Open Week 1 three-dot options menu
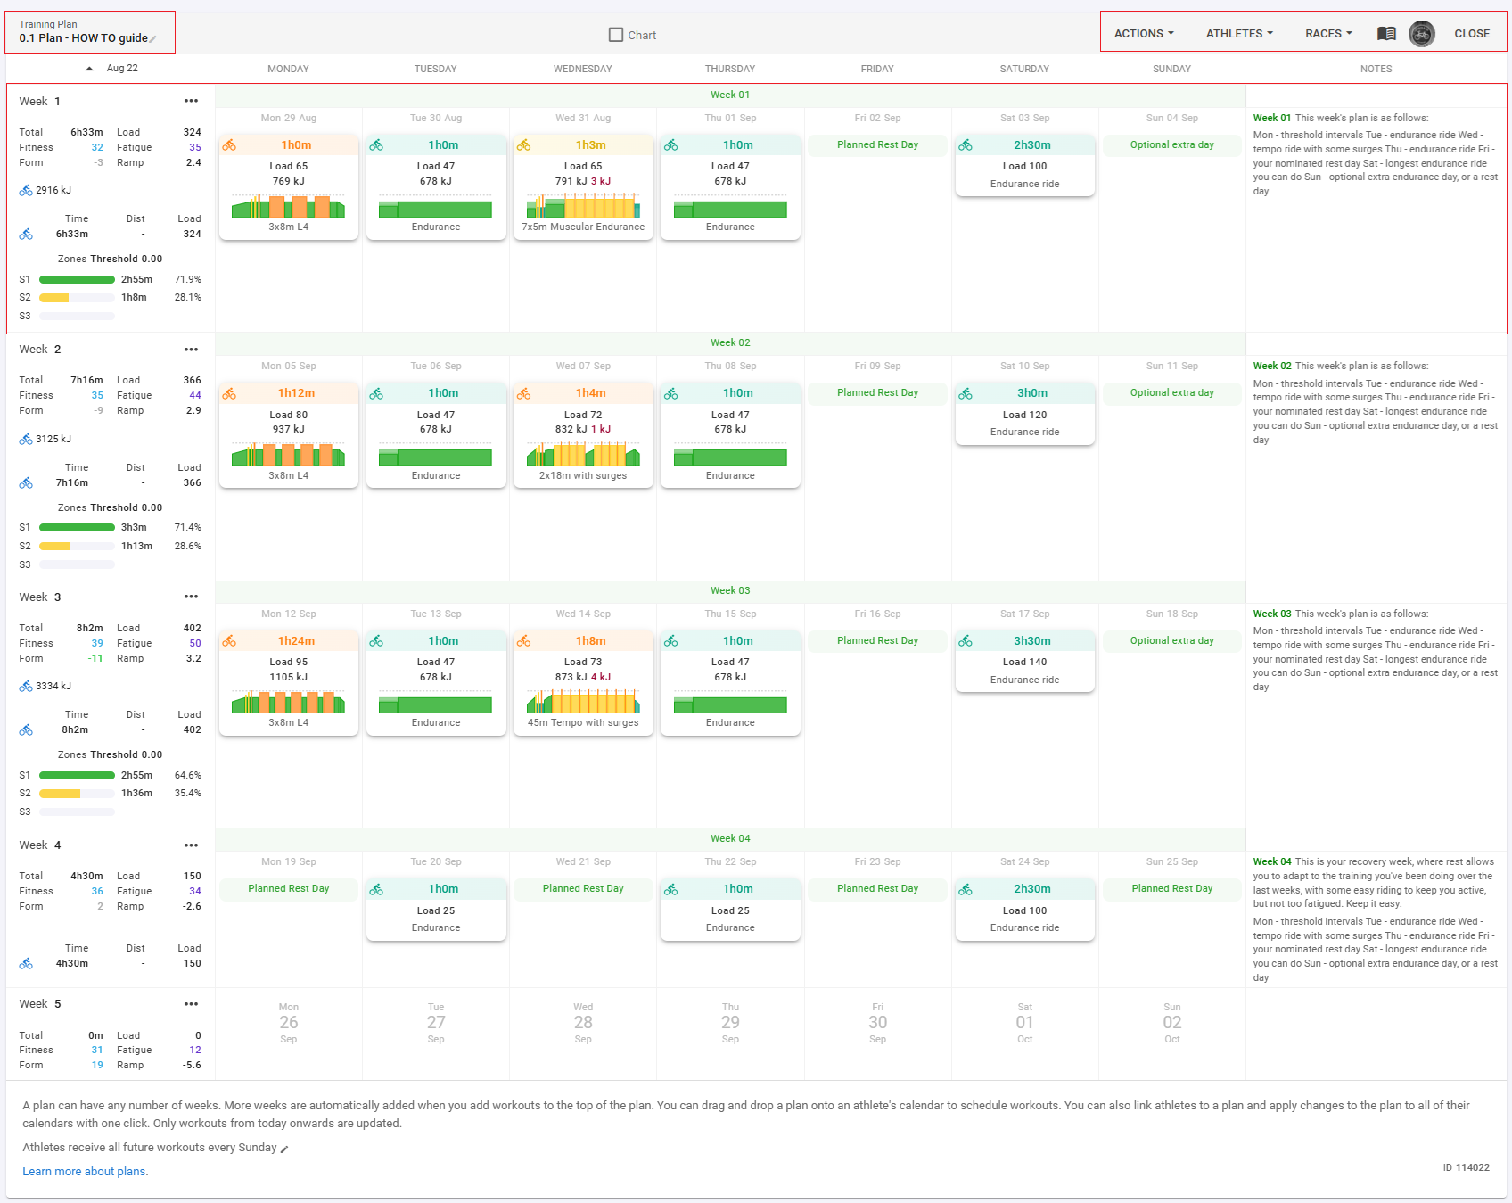The image size is (1512, 1203). (191, 102)
